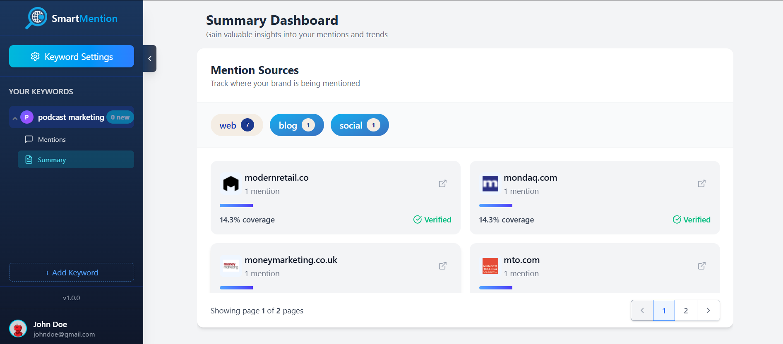Open external link for moneymarketing.co.uk
Screen dimensions: 783x344
tap(442, 266)
